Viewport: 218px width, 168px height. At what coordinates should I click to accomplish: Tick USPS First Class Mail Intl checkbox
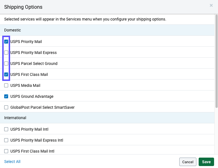6,151
